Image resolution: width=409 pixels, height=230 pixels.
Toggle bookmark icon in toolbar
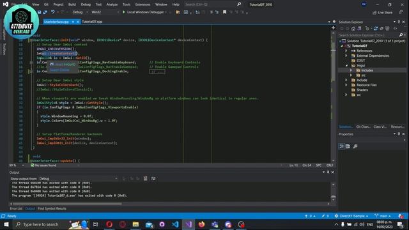pos(224,12)
